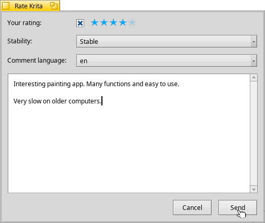Viewport: 265px width, 223px height.
Task: Select the fourth rating star
Action: pyautogui.click(x=123, y=22)
